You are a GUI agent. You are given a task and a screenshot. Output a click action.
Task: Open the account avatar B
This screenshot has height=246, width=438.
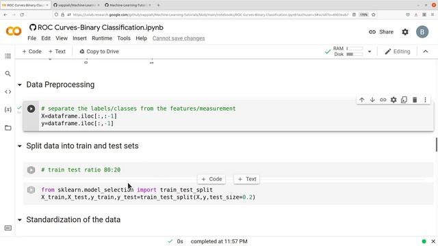422,32
